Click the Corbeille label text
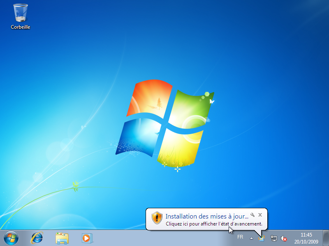 point(20,27)
